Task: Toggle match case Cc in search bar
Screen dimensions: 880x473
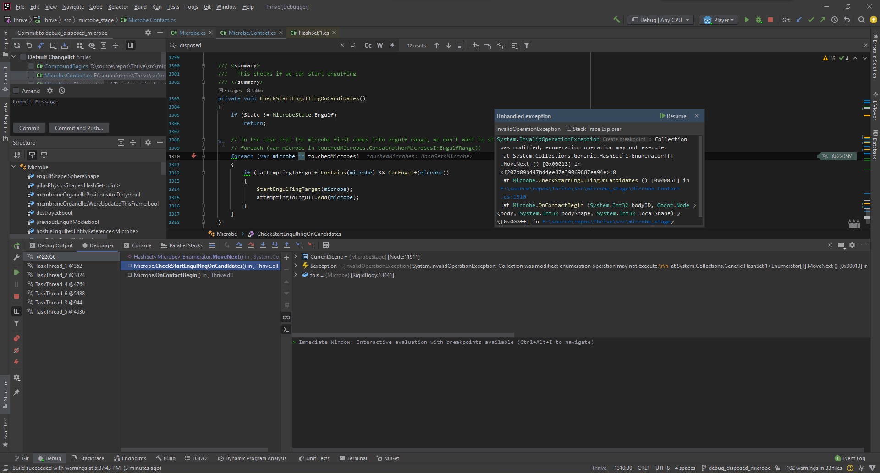Action: pos(368,45)
